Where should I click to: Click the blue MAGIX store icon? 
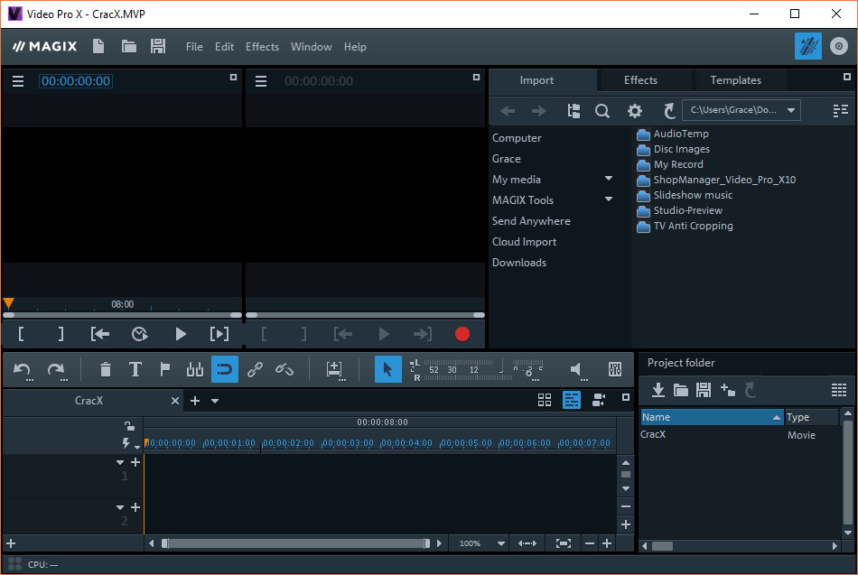(807, 46)
